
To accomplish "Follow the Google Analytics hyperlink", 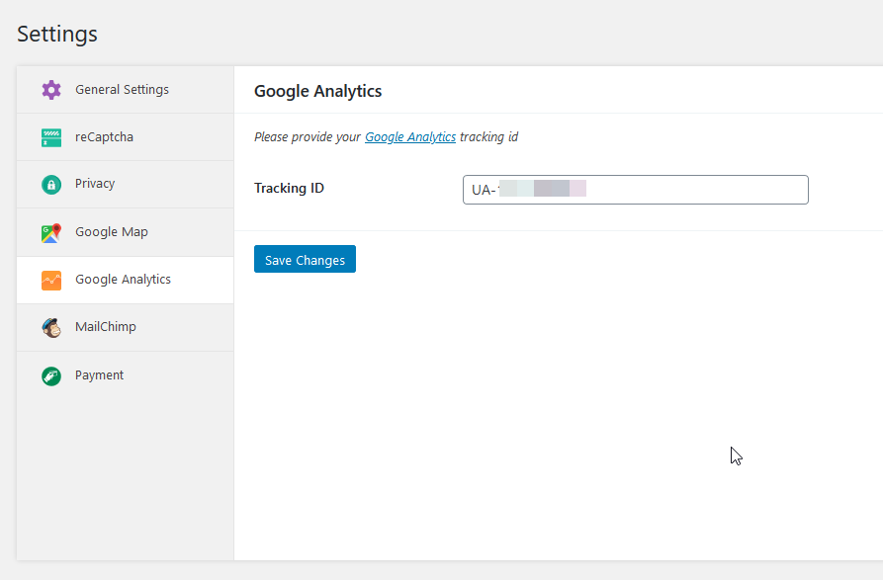I will point(410,137).
